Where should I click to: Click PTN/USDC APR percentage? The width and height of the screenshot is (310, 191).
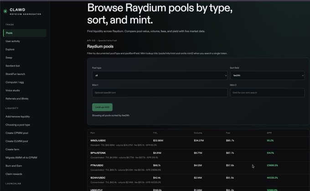[272, 166]
